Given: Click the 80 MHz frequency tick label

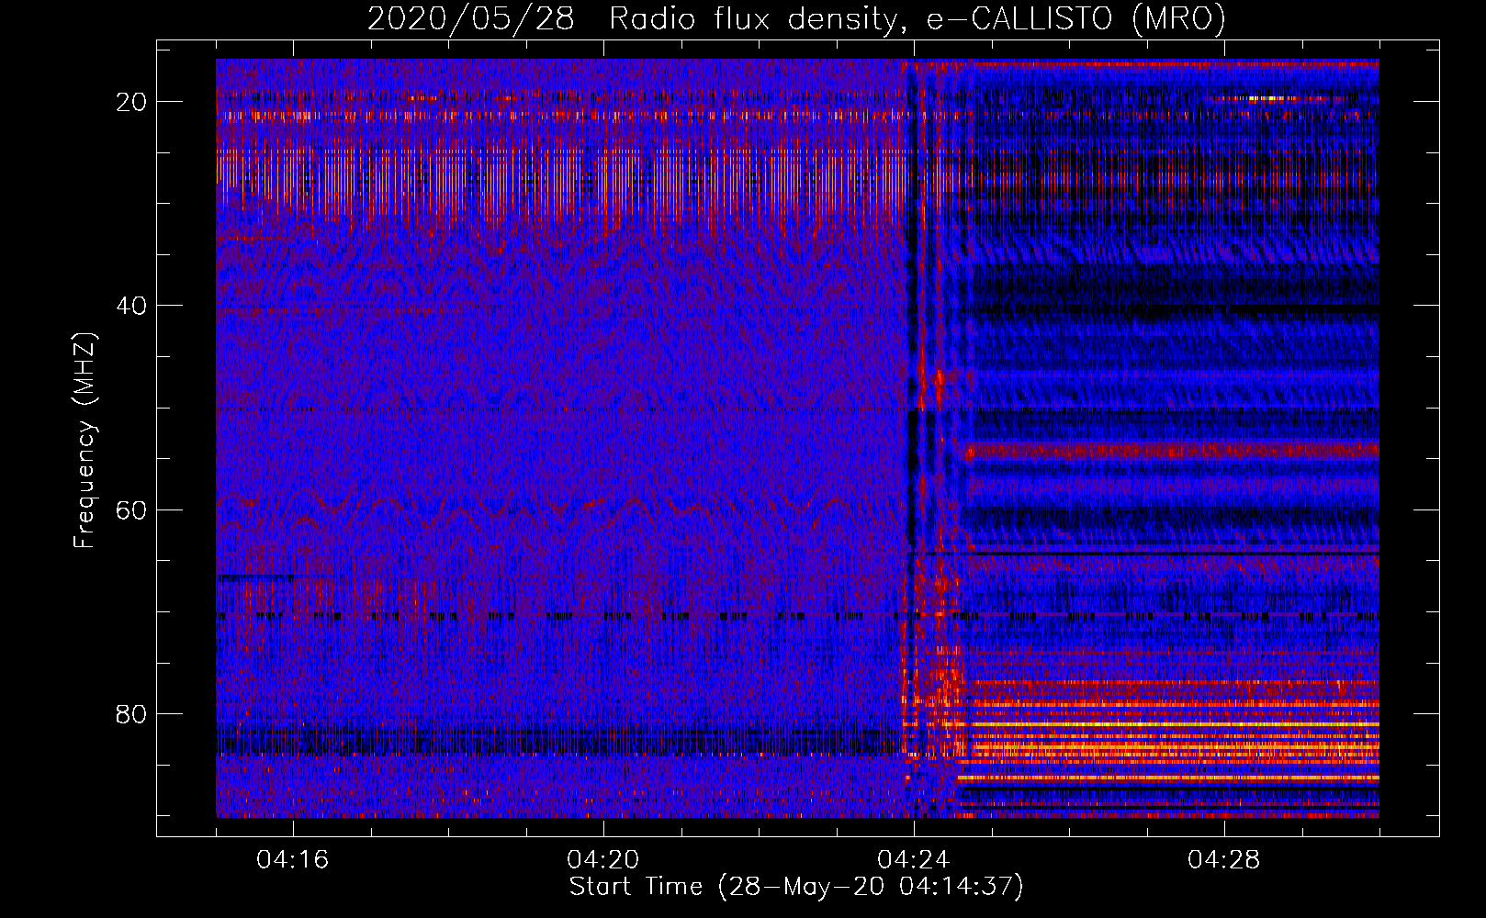Looking at the screenshot, I should [x=131, y=714].
